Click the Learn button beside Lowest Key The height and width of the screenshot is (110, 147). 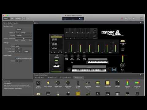(x=26, y=52)
